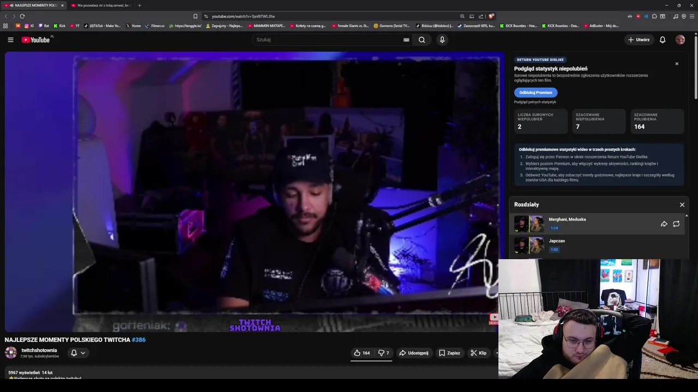This screenshot has height=392, width=698.
Task: Click the Brave shields lion icon
Action: click(x=491, y=16)
